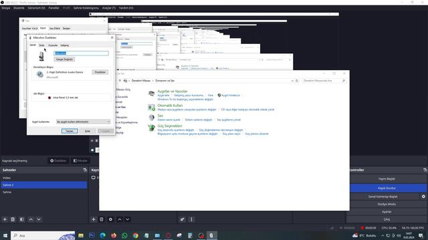Image resolution: width=428 pixels, height=240 pixels.
Task: Open advanced audio properties gear in mixer
Action: coord(183,219)
